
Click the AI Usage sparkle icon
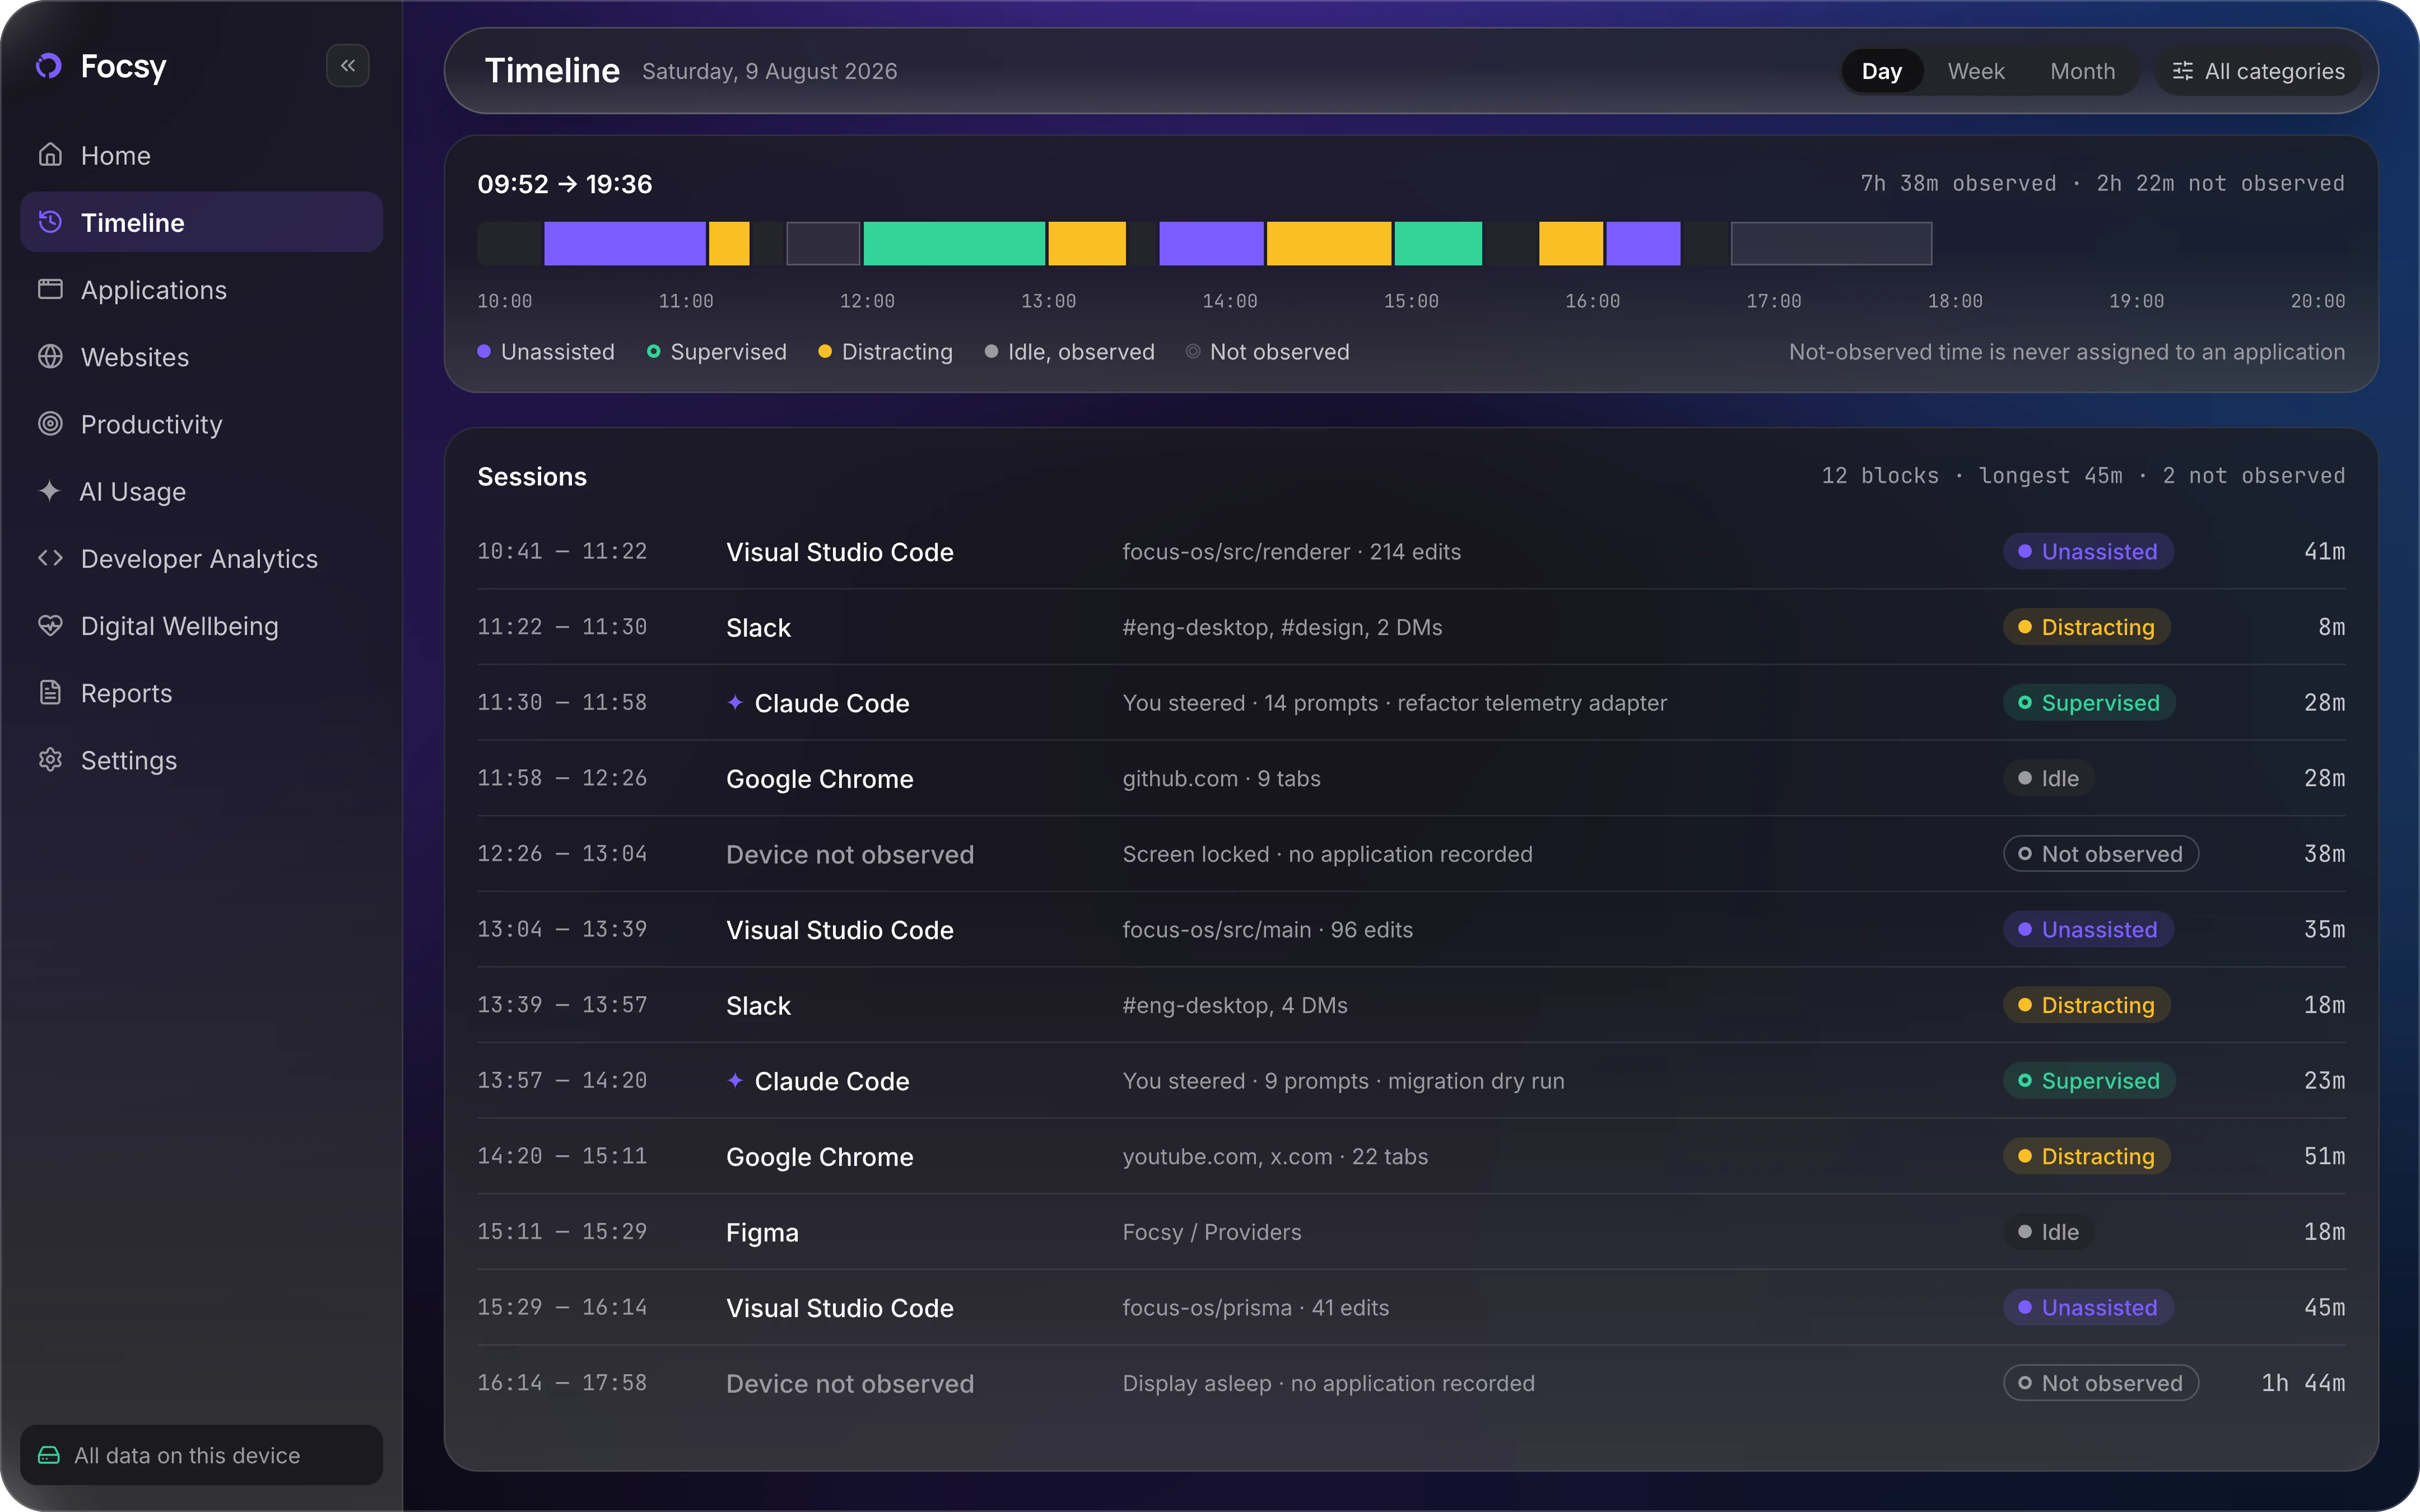pos(49,491)
